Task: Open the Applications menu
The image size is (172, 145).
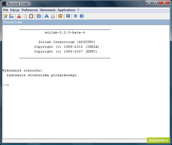Action: pyautogui.click(x=66, y=10)
